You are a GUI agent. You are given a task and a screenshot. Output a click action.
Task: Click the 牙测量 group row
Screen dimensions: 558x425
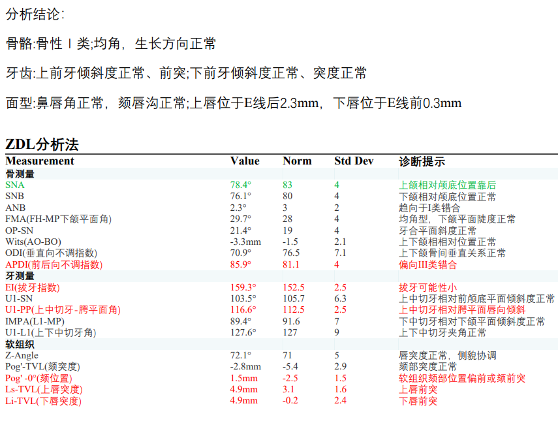(x=20, y=276)
